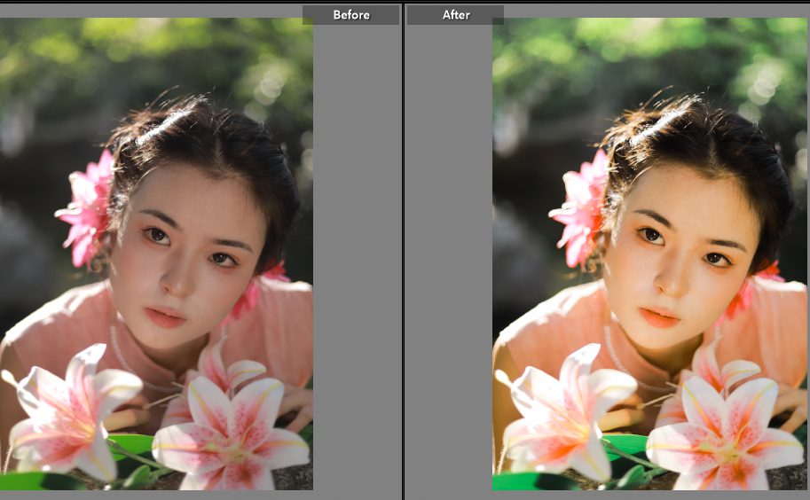Click the bottom-right lily in the After image
Viewport: 810px width, 500px height.
pos(727,434)
